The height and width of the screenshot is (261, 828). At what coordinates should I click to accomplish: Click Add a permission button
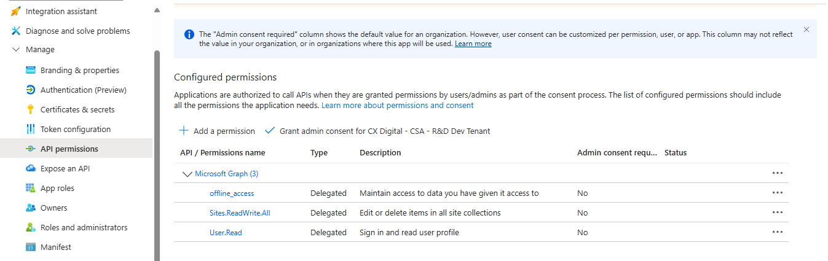pyautogui.click(x=217, y=131)
